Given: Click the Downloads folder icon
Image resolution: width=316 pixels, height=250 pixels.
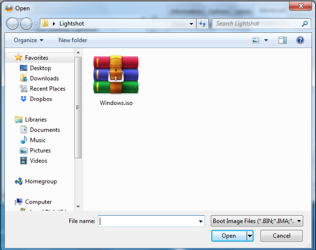Looking at the screenshot, I should (24, 78).
